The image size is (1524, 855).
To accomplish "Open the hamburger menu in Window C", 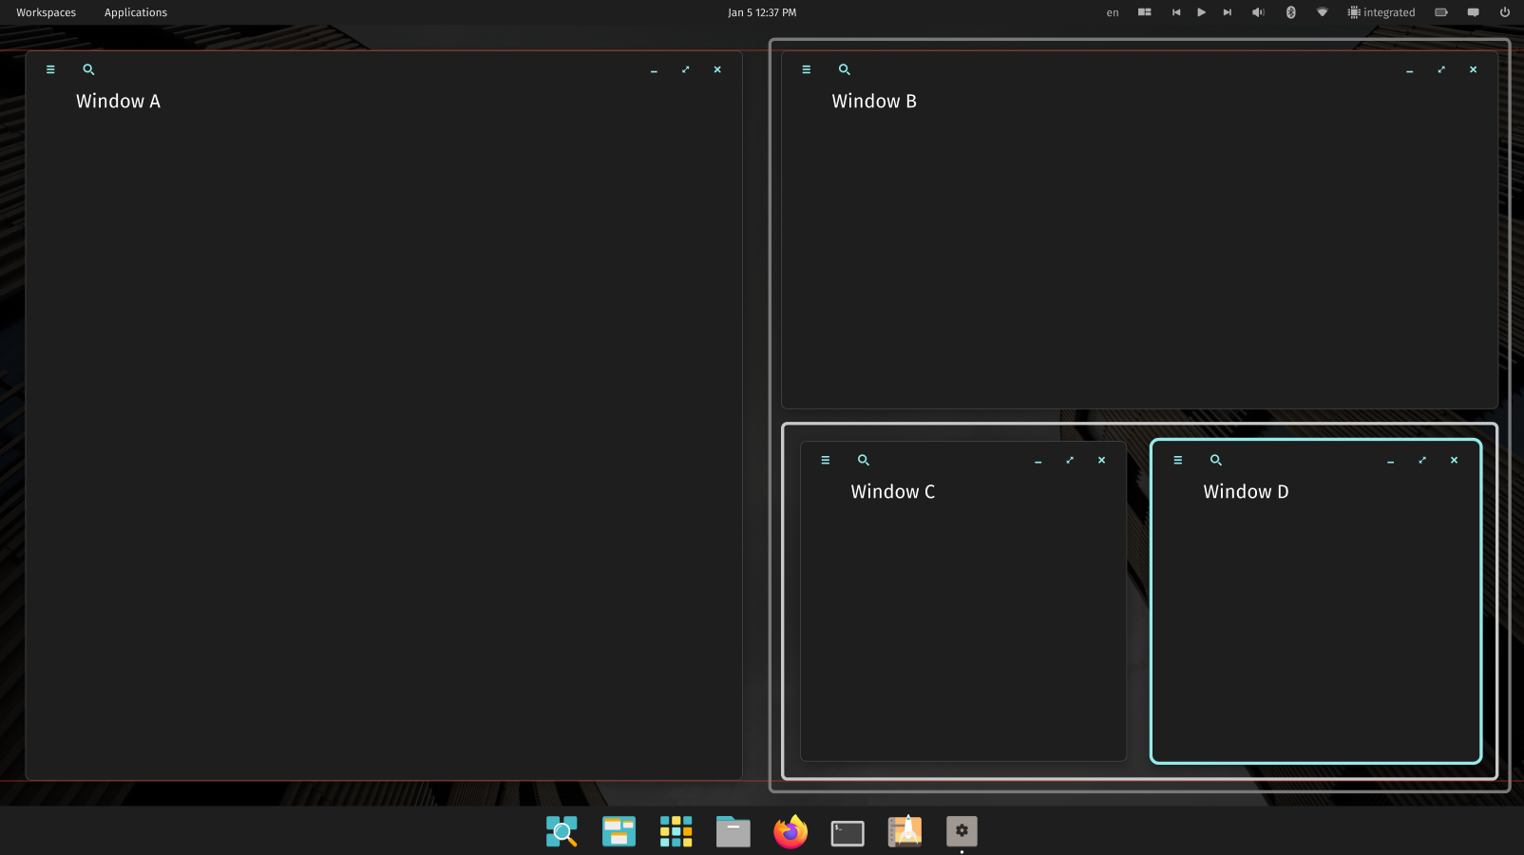I will (825, 460).
